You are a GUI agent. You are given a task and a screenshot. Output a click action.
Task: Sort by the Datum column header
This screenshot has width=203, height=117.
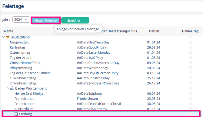pyautogui.click(x=154, y=31)
